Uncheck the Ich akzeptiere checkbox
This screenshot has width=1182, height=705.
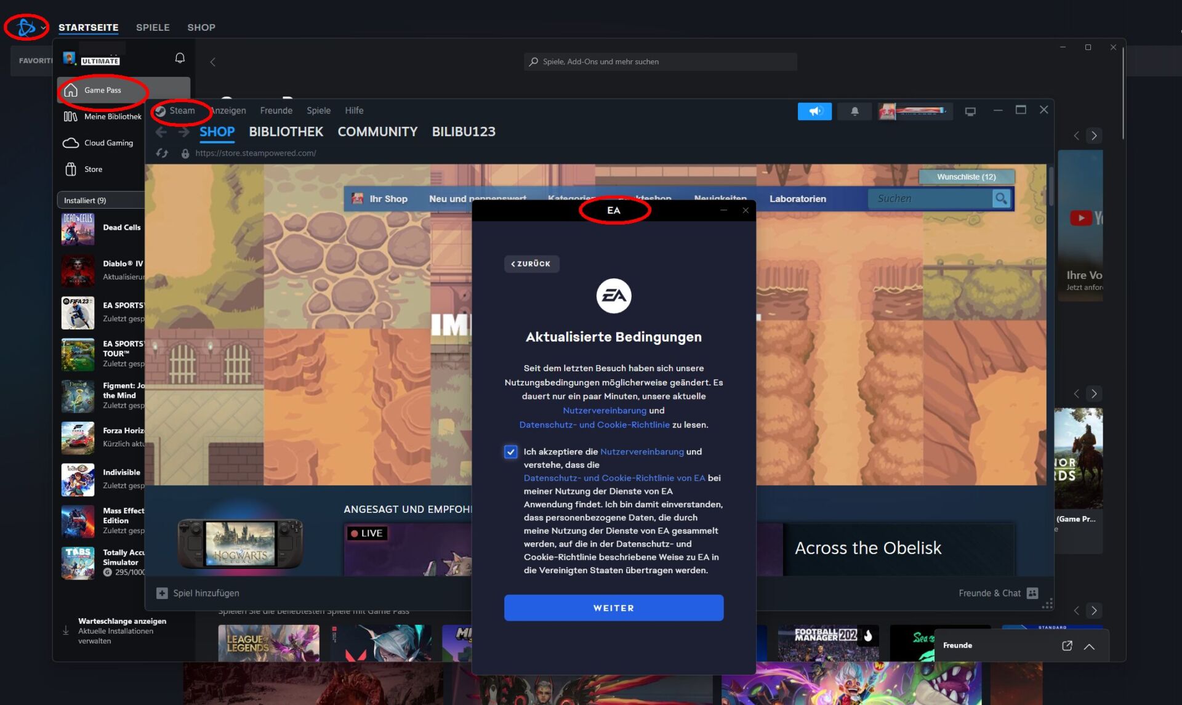510,452
